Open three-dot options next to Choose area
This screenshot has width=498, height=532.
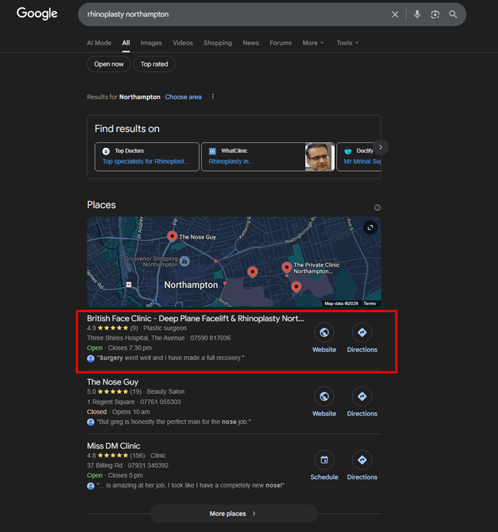[x=213, y=97]
